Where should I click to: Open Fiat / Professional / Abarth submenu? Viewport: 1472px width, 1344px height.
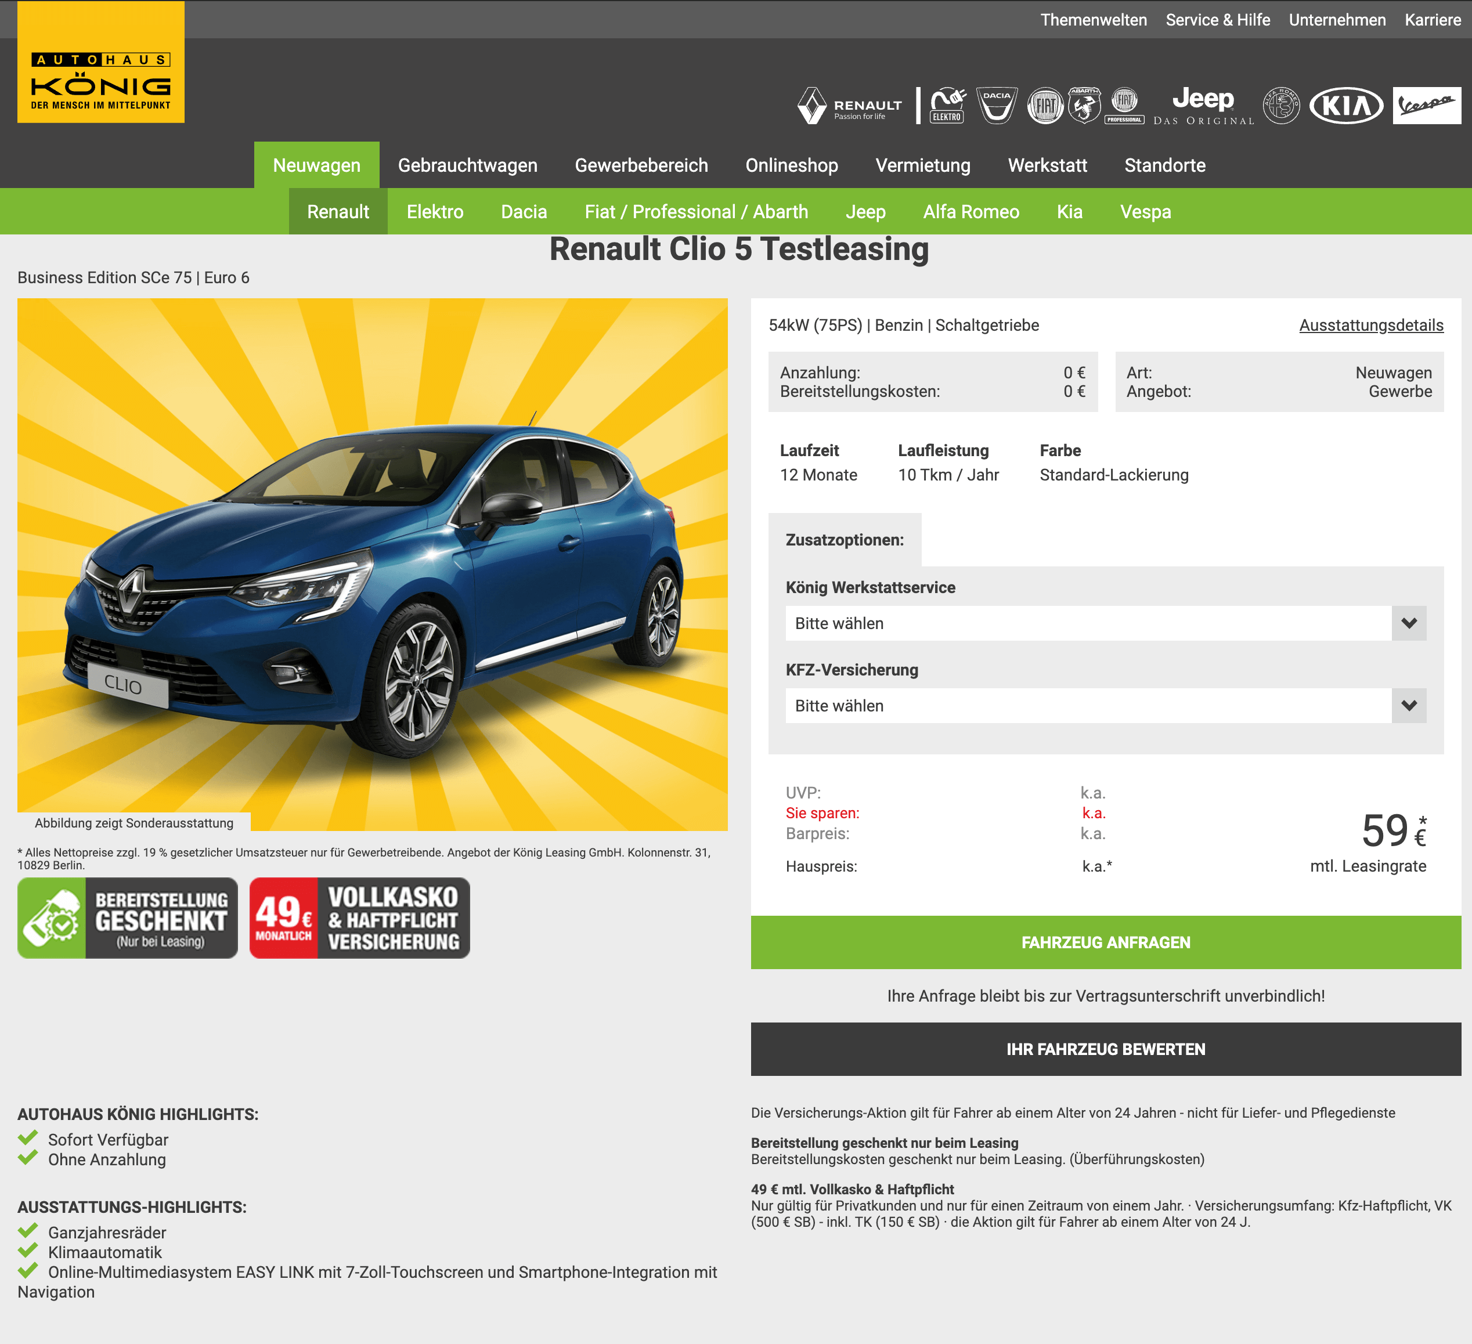696,212
